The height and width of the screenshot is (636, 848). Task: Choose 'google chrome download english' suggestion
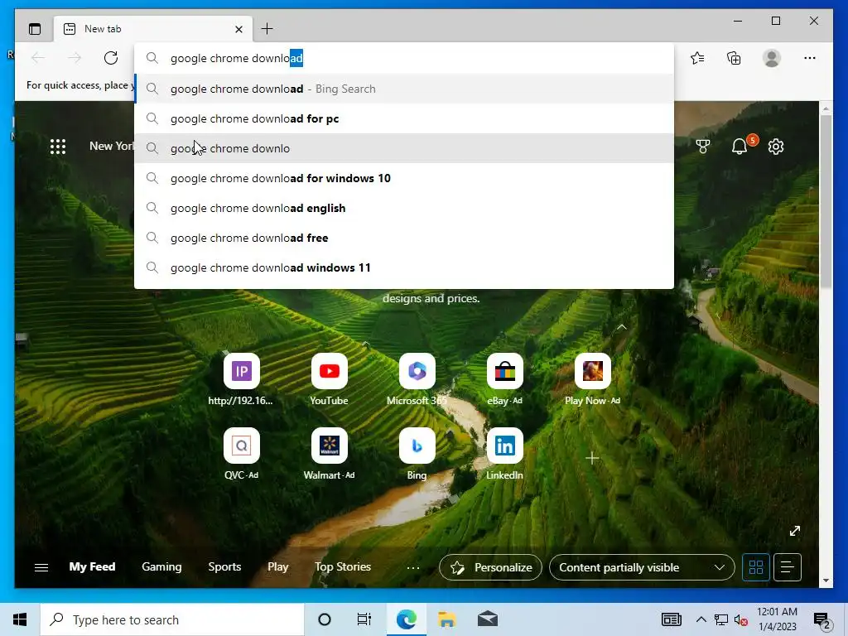404,208
